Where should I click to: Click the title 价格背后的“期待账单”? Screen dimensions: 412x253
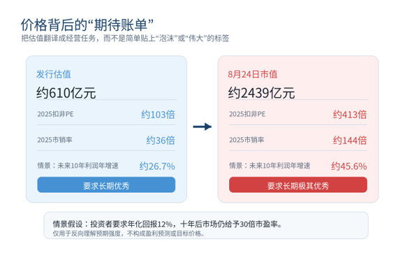point(87,25)
